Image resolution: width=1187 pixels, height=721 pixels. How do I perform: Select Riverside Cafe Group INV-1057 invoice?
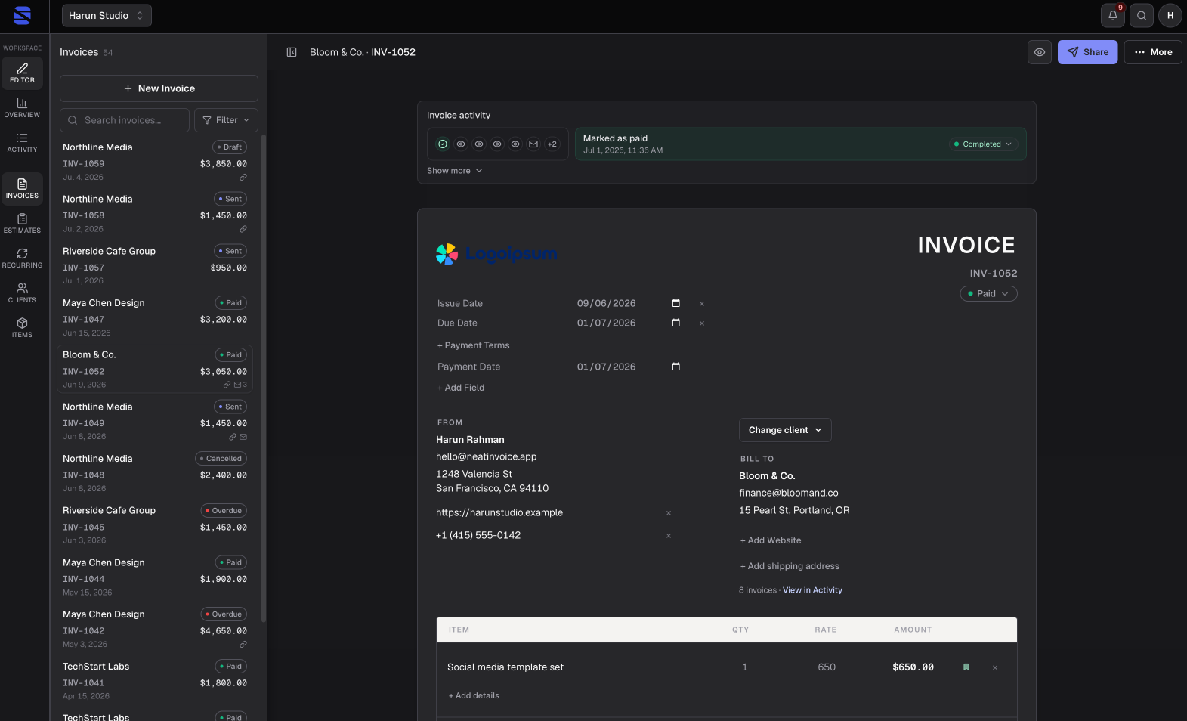pos(155,265)
